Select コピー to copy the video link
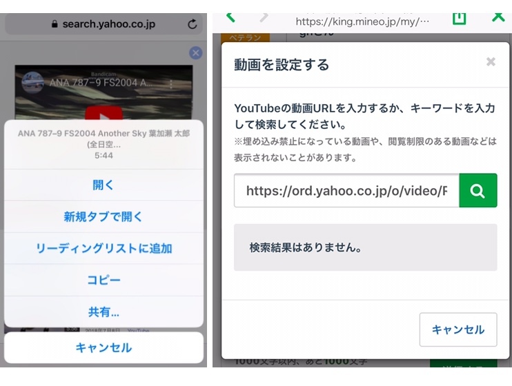The width and height of the screenshot is (512, 386). tap(104, 280)
